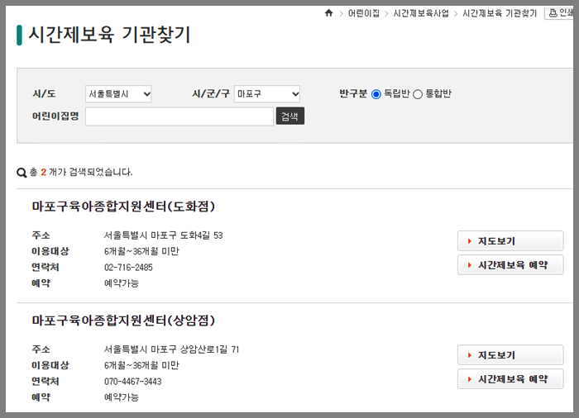Go to home via breadcrumb house icon
The width and height of the screenshot is (579, 418).
click(328, 13)
